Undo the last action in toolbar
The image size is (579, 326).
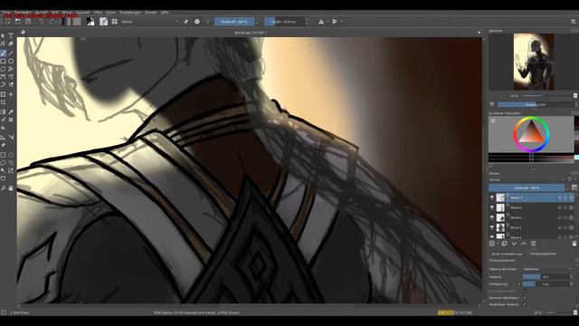click(x=41, y=22)
